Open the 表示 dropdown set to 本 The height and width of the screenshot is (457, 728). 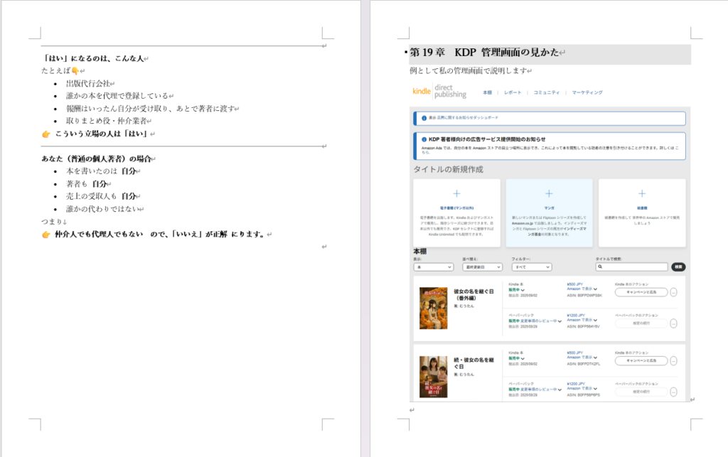point(433,267)
